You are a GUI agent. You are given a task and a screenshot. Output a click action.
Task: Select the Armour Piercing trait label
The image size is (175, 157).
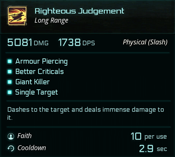(42, 61)
